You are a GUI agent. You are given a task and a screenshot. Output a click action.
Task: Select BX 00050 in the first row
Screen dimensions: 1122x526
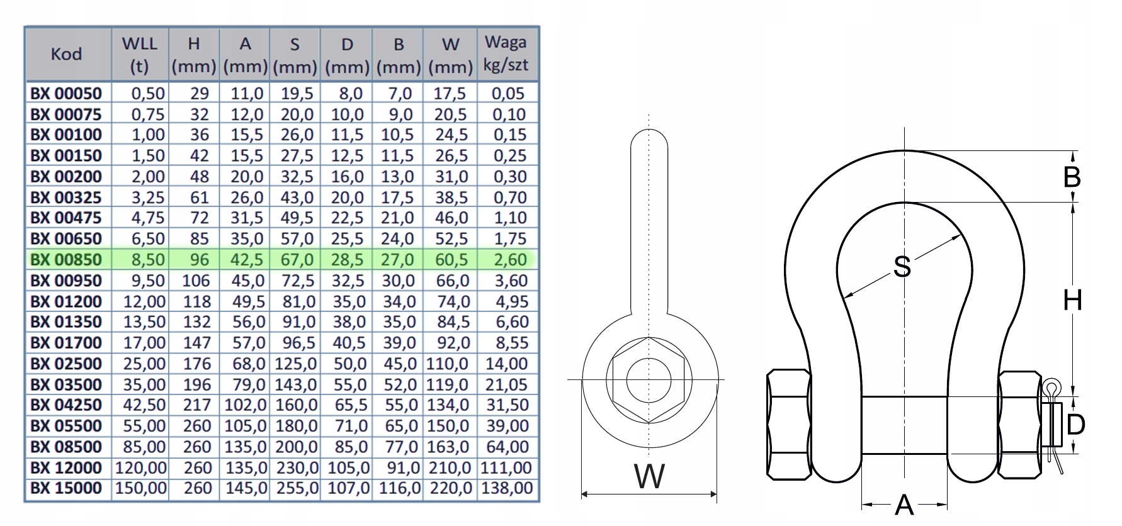pos(66,94)
